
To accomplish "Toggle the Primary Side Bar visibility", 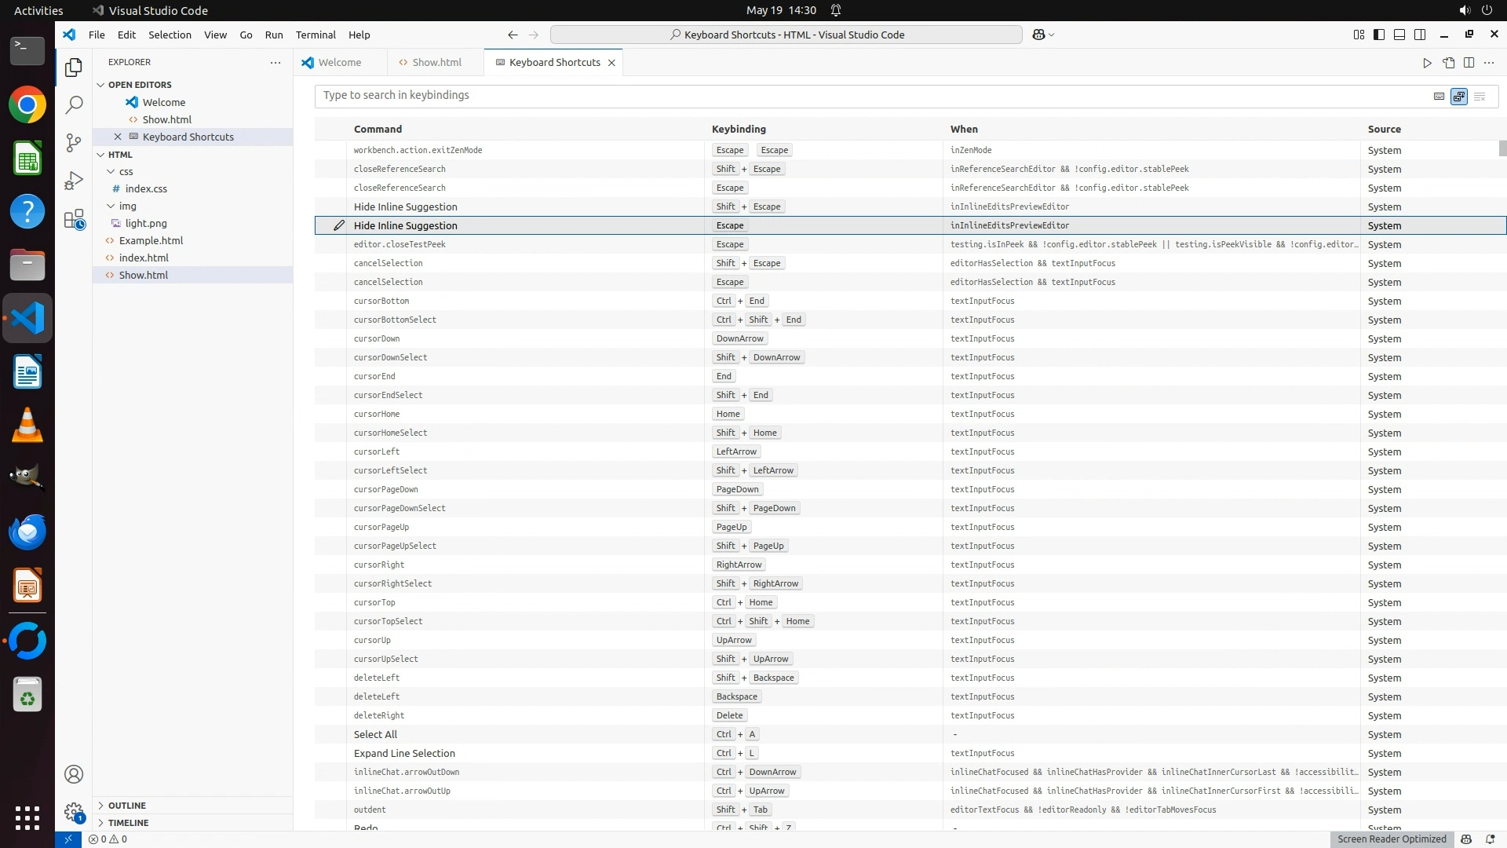I will click(x=1379, y=35).
